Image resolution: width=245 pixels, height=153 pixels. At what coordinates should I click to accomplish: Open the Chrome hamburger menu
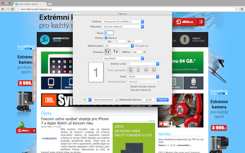click(x=242, y=9)
